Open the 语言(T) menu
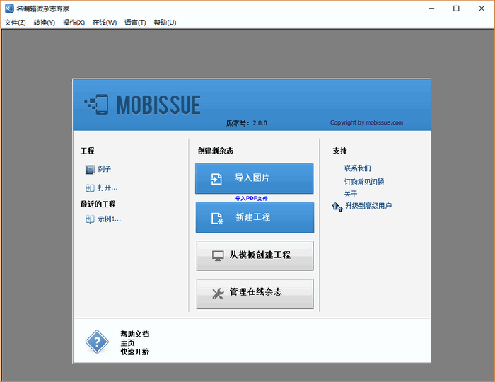Screen dimensions: 495x382 point(135,23)
